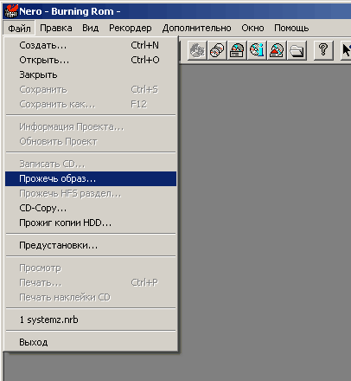Click the greyed burn disc toolbar icon
This screenshot has width=351, height=381.
[x=197, y=50]
